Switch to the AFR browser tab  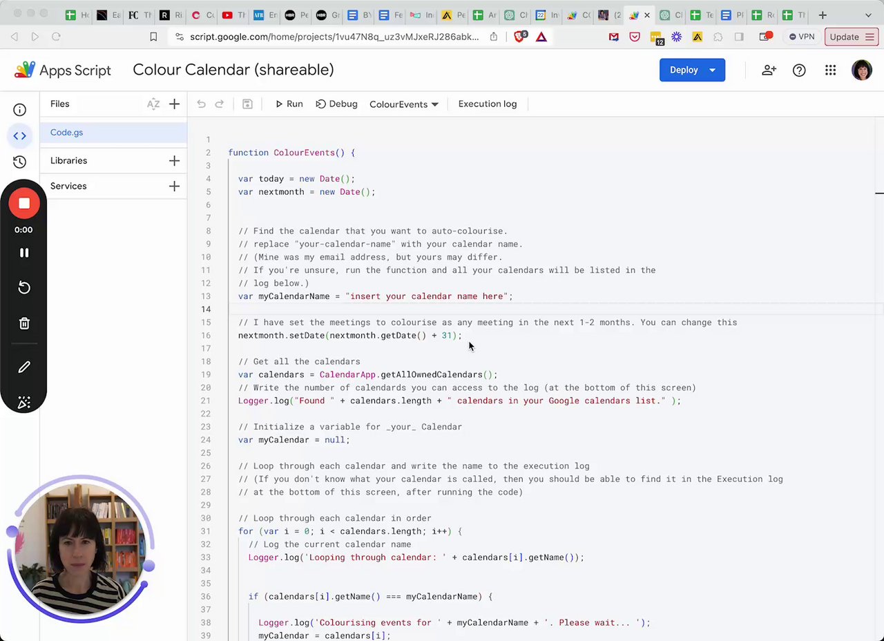tap(265, 15)
